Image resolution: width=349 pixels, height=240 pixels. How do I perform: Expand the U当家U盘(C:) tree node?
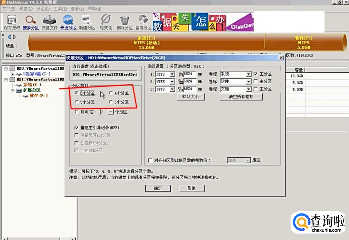click(13, 74)
